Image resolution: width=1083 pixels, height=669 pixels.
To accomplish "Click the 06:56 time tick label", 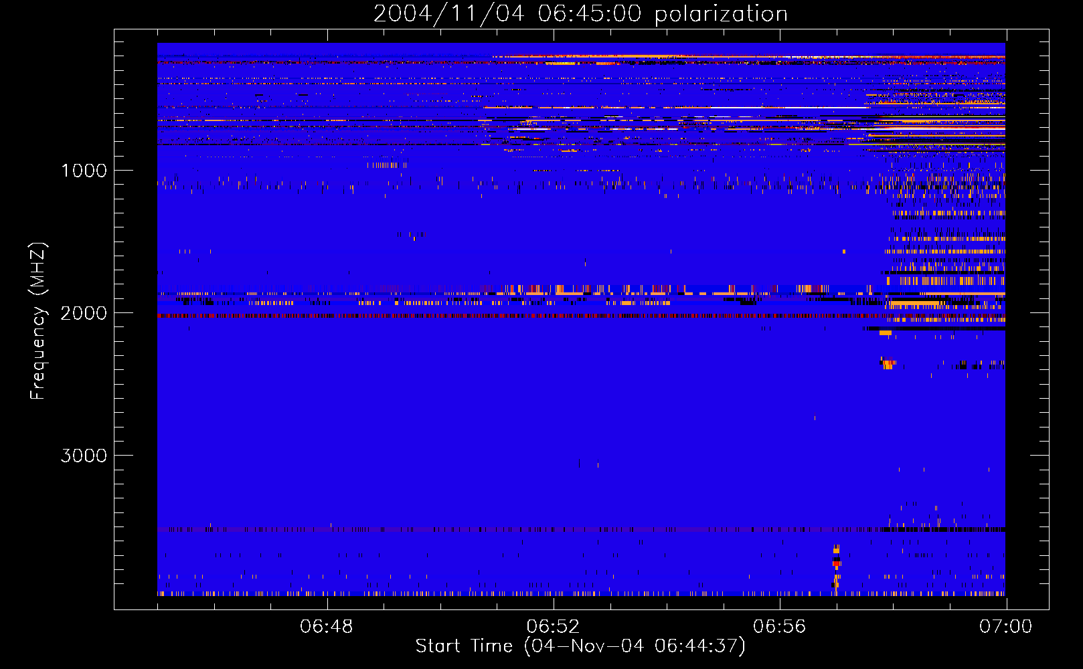I will 779,627.
